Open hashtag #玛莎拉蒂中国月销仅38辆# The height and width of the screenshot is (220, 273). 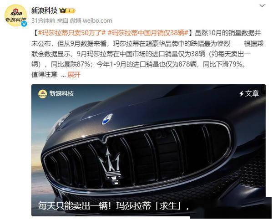(148, 33)
